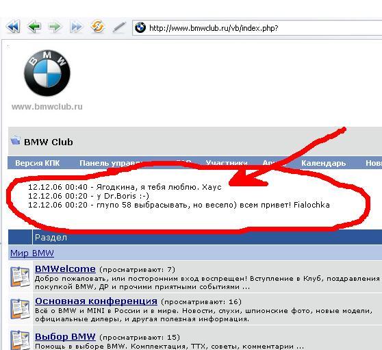Reload the page with the orange refresh icon

pyautogui.click(x=97, y=27)
